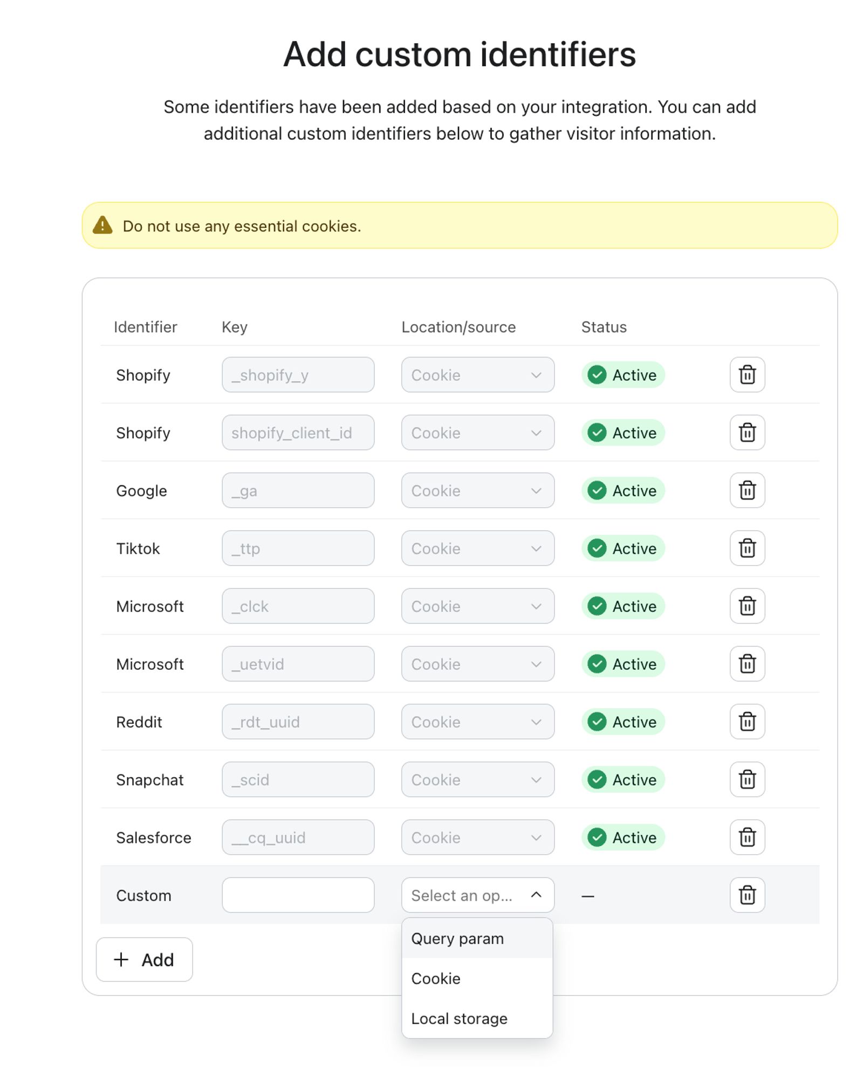The width and height of the screenshot is (863, 1091).
Task: Open location dropdown for _uetvid
Action: tap(477, 663)
